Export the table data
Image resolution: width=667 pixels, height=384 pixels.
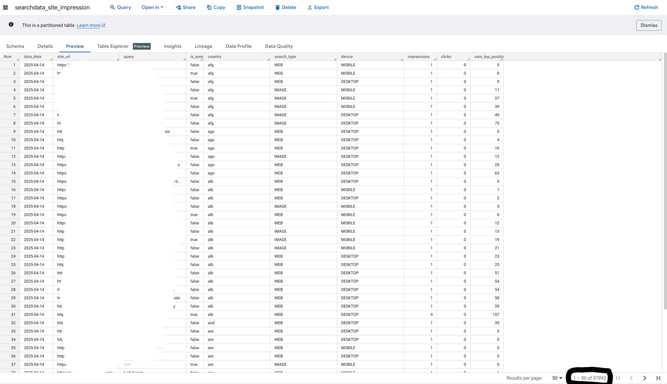318,7
